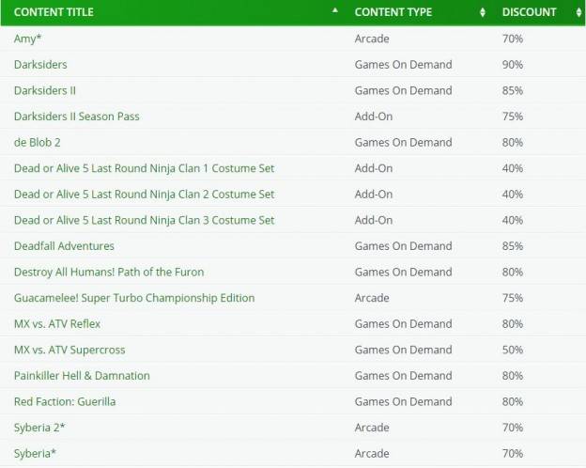Open the MX vs. ATV Reflex link
Screen dimensions: 586x468
57,324
